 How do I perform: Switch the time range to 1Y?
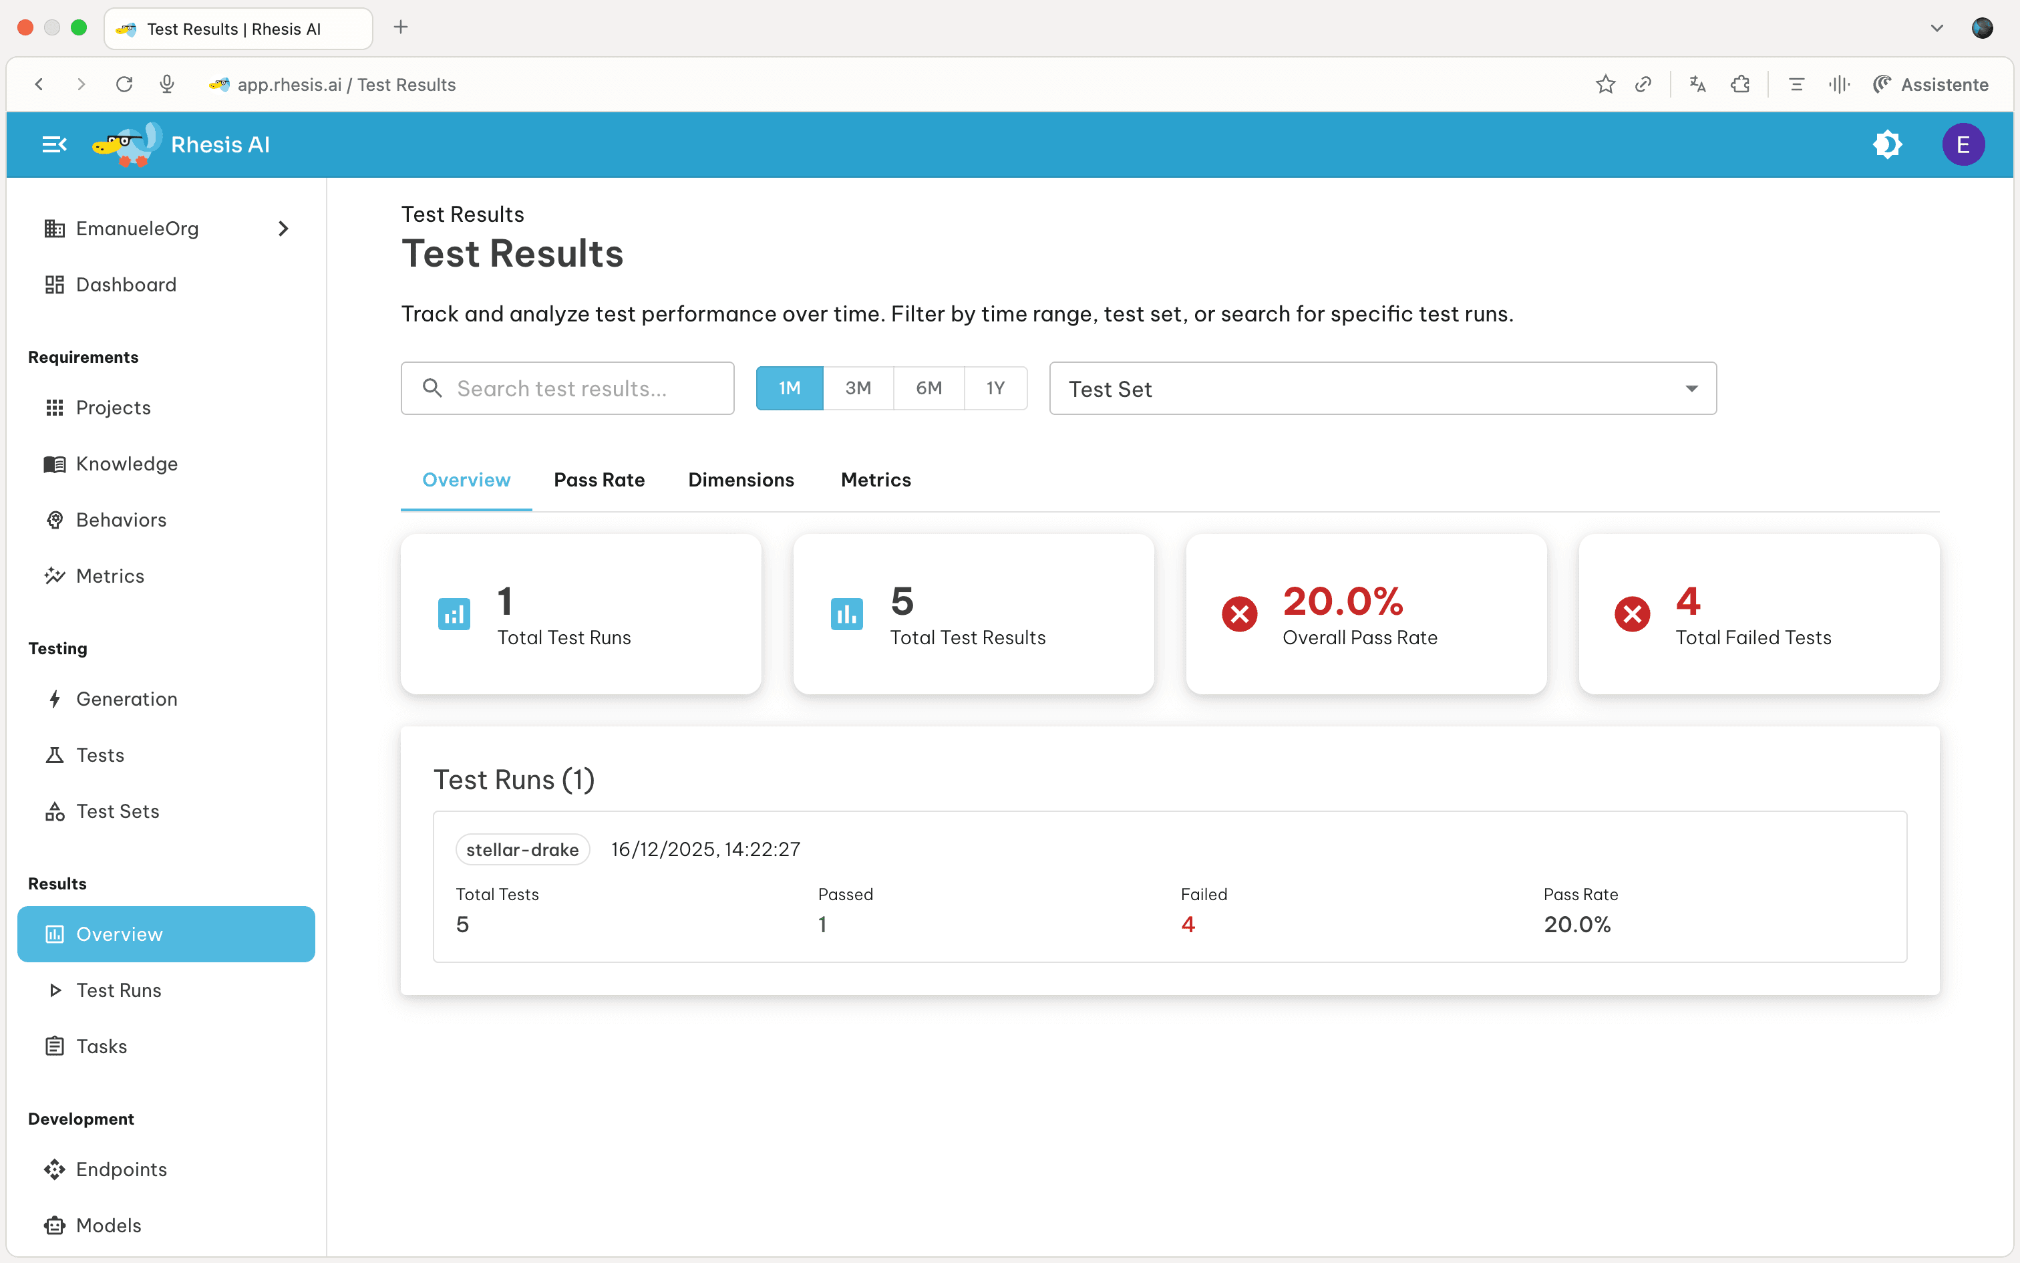click(995, 388)
